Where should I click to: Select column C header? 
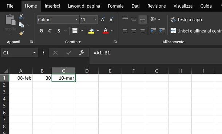coord(64,71)
